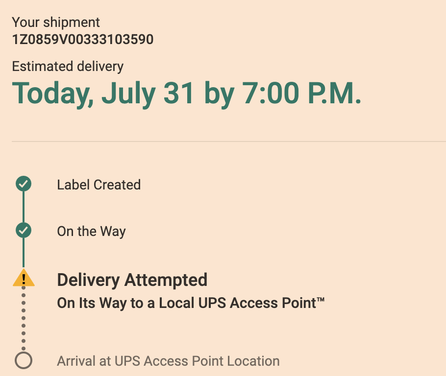Viewport: 446px width, 376px height.
Task: Click the yellow warning triangle icon
Action: click(24, 279)
